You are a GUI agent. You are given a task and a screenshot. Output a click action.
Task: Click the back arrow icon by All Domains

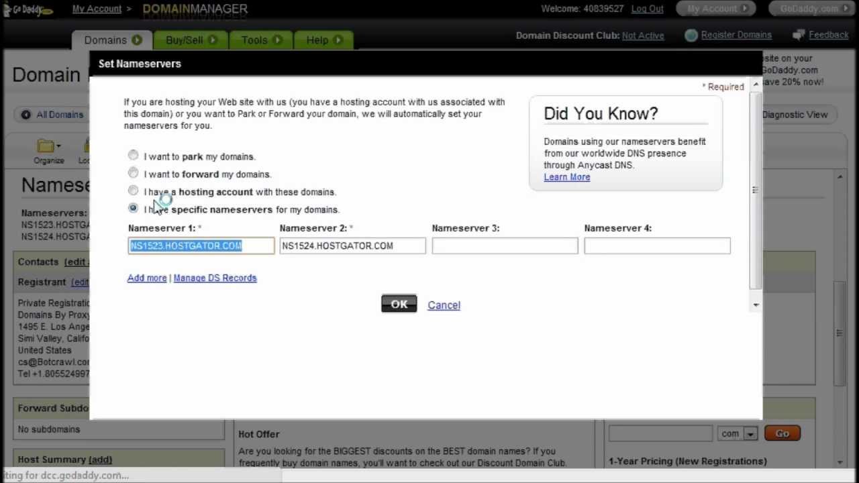click(26, 115)
